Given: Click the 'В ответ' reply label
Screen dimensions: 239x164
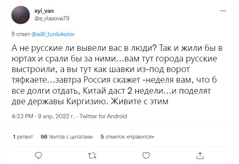Looking at the screenshot, I should 21,34.
